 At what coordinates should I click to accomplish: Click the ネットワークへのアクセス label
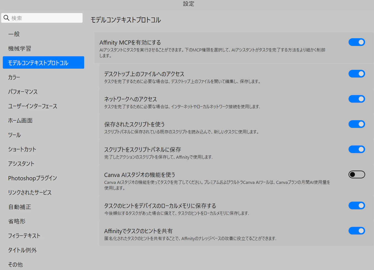coord(130,99)
